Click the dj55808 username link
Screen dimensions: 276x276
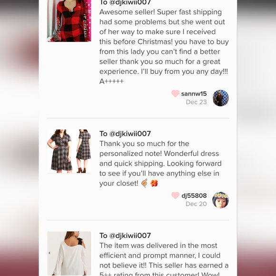click(x=194, y=196)
